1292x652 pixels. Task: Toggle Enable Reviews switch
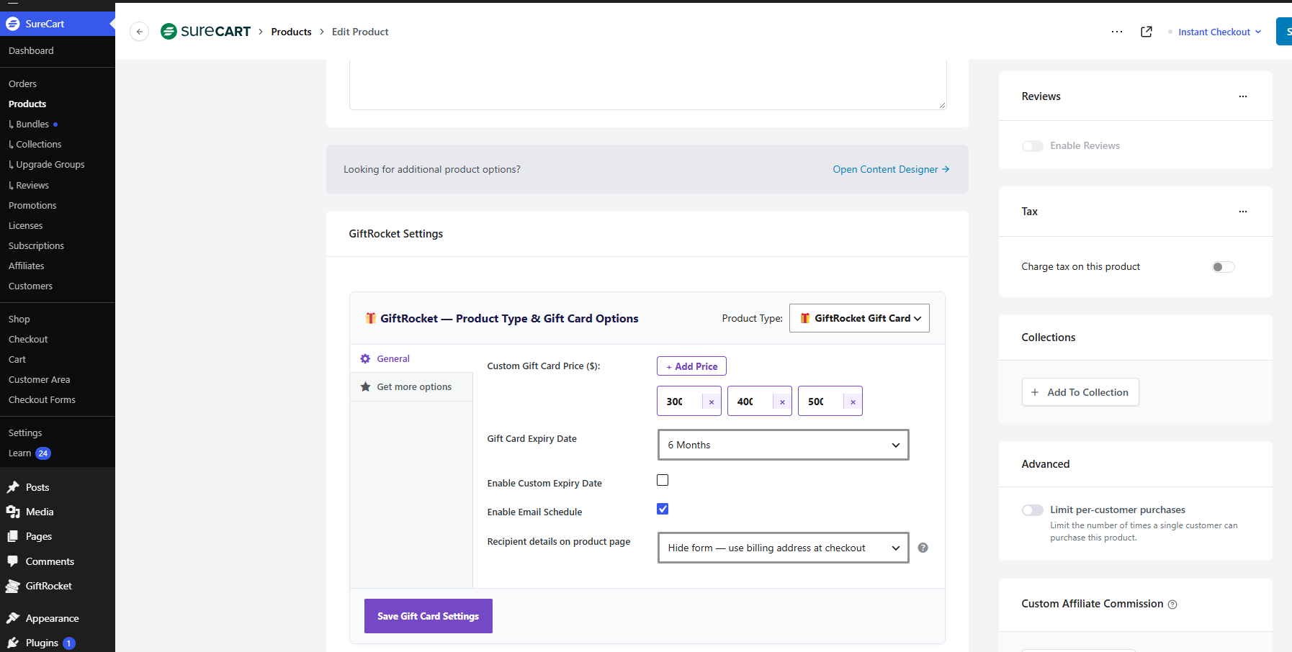[1033, 146]
